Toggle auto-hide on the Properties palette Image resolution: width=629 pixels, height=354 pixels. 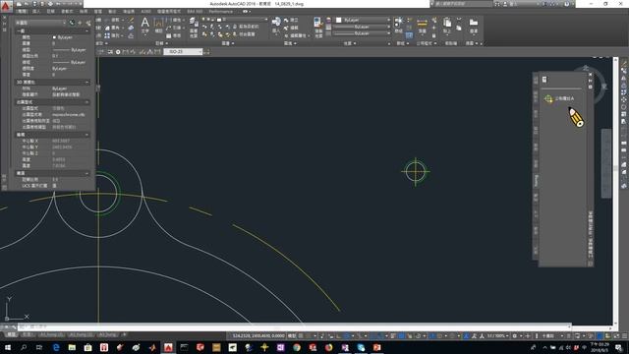4,24
